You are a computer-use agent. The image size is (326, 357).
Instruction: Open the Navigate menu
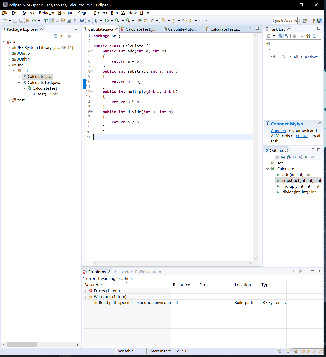(x=66, y=13)
